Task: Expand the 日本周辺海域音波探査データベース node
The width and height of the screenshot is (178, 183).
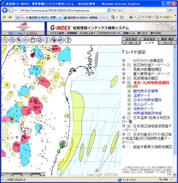Action: click(124, 126)
